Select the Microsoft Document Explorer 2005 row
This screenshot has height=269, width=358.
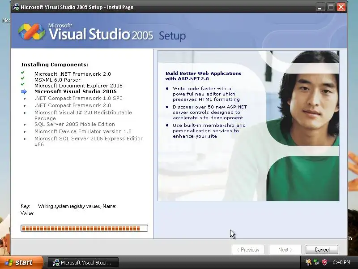(x=79, y=86)
